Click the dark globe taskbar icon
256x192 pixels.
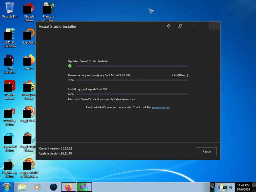click(x=53, y=187)
